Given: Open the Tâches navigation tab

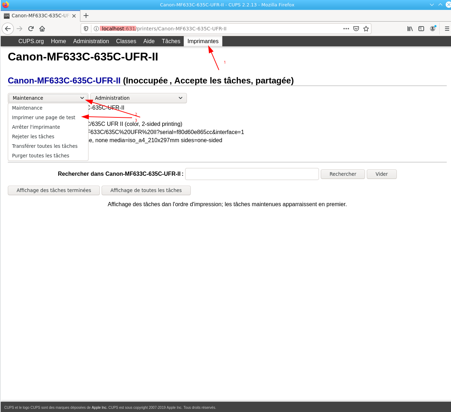Looking at the screenshot, I should pos(171,41).
